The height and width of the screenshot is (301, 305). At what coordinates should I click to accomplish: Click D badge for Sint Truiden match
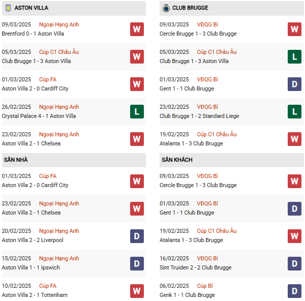click(294, 263)
